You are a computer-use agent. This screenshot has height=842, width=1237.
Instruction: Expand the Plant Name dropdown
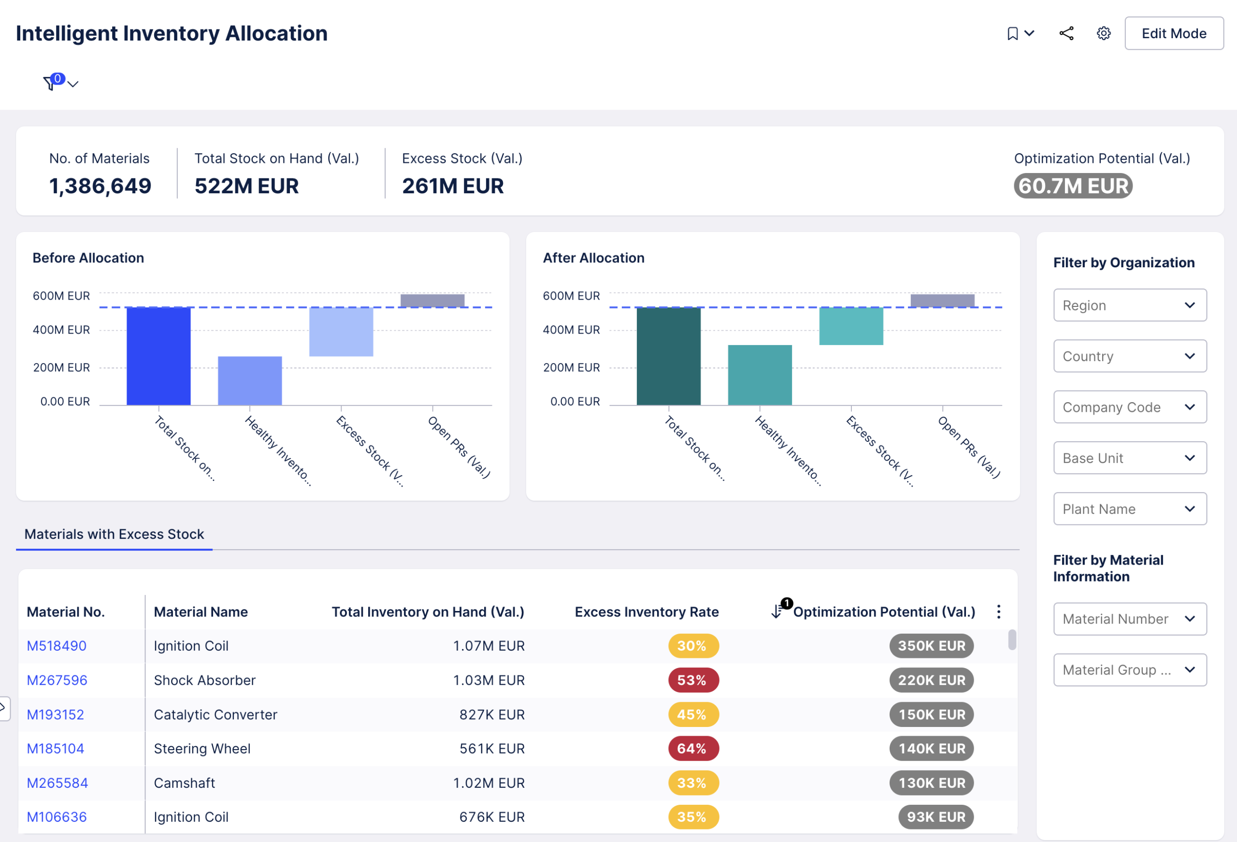click(x=1129, y=508)
